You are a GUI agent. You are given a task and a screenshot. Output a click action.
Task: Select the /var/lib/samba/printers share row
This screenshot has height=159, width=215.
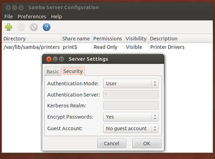point(107,47)
